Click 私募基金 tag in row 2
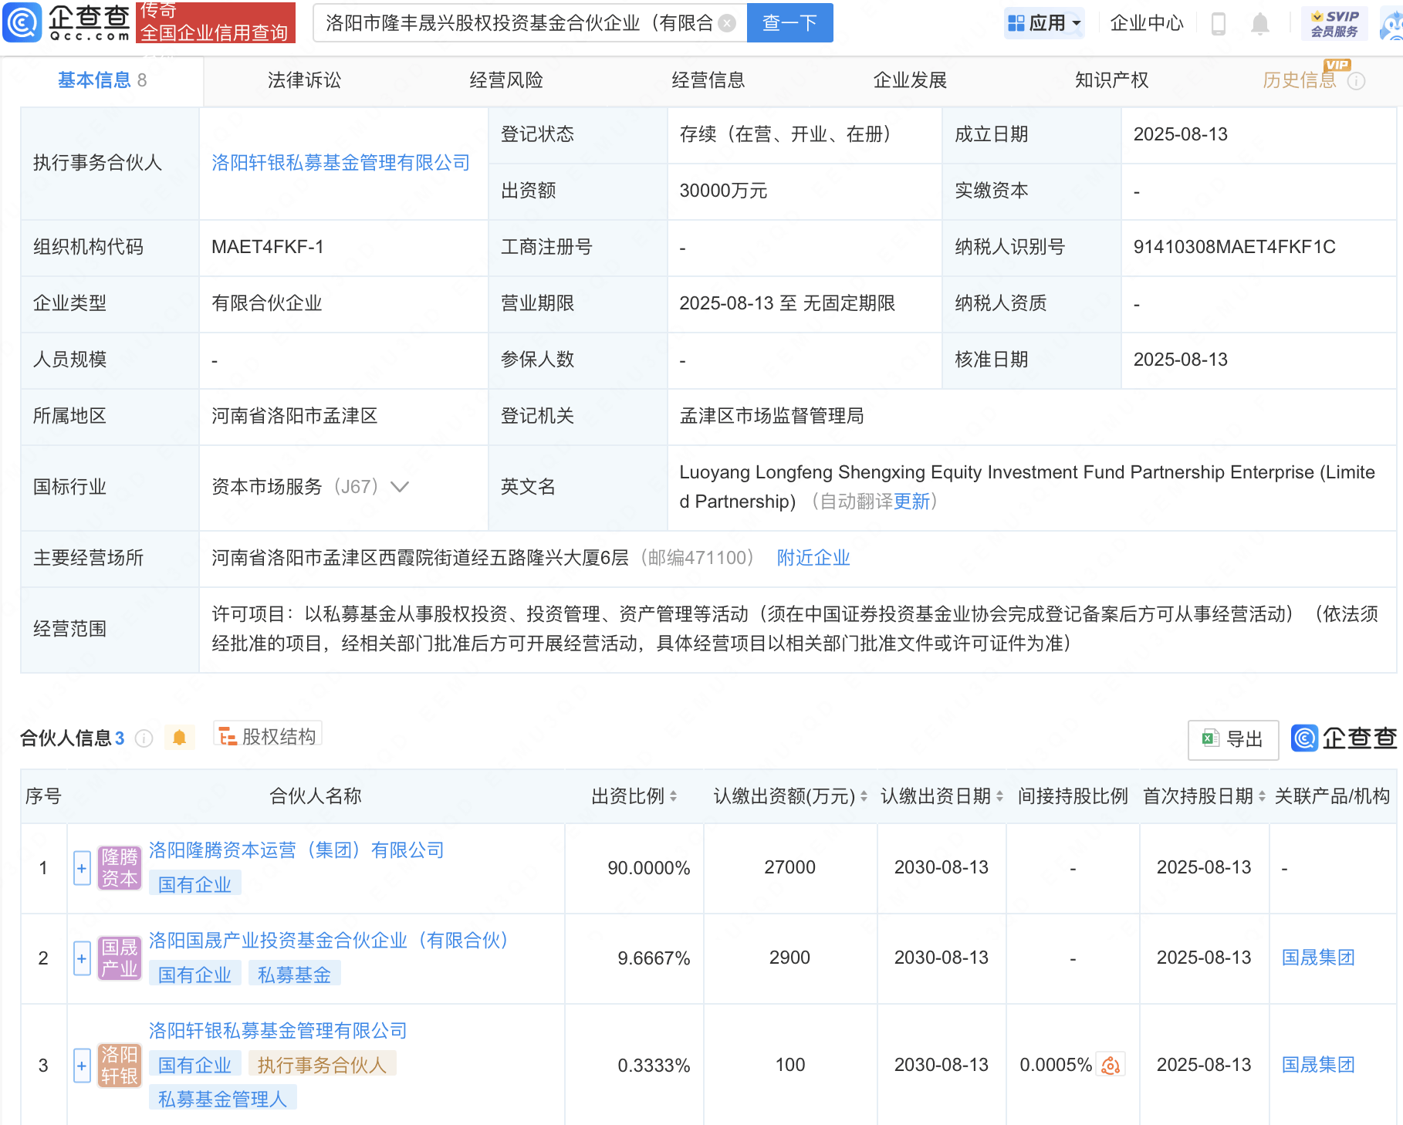This screenshot has width=1403, height=1125. pyautogui.click(x=294, y=975)
